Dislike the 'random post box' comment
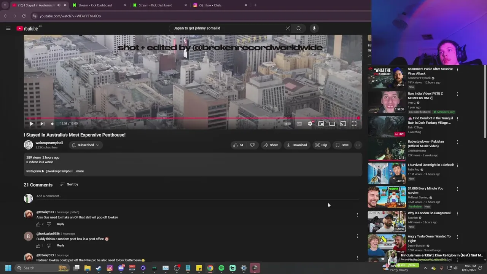Image resolution: width=487 pixels, height=274 pixels. point(49,246)
